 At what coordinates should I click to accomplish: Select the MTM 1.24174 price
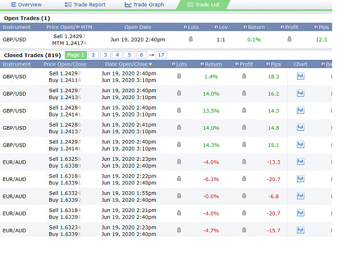[69, 43]
